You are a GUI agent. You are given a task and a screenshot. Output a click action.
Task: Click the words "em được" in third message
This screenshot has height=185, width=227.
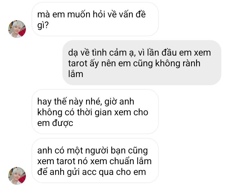pyautogui.click(x=55, y=123)
